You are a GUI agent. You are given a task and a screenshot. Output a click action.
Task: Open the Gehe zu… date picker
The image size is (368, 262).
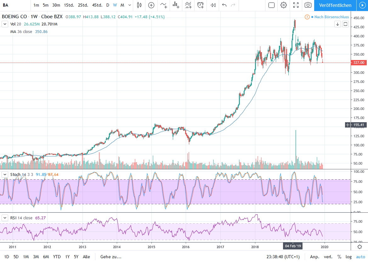pyautogui.click(x=111, y=257)
